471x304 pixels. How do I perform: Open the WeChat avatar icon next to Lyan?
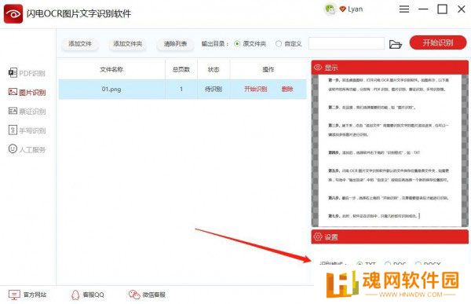[x=330, y=9]
